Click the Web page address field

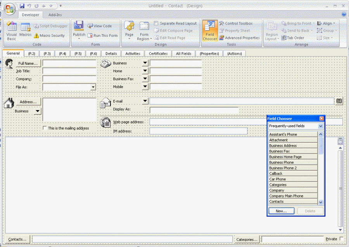(246, 122)
